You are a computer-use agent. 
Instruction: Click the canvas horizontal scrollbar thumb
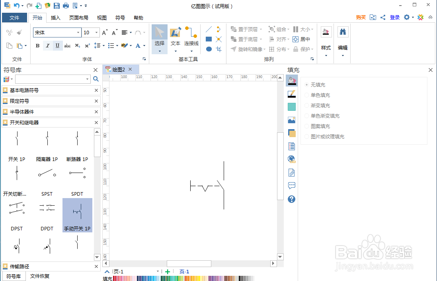[189, 263]
